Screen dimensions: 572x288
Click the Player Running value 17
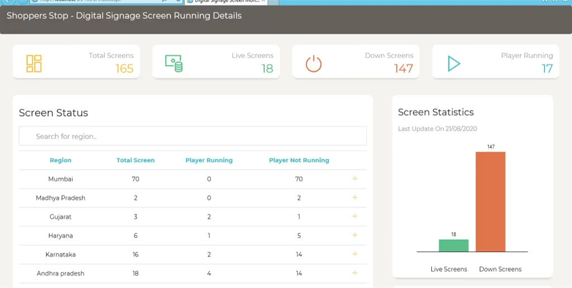pos(547,69)
